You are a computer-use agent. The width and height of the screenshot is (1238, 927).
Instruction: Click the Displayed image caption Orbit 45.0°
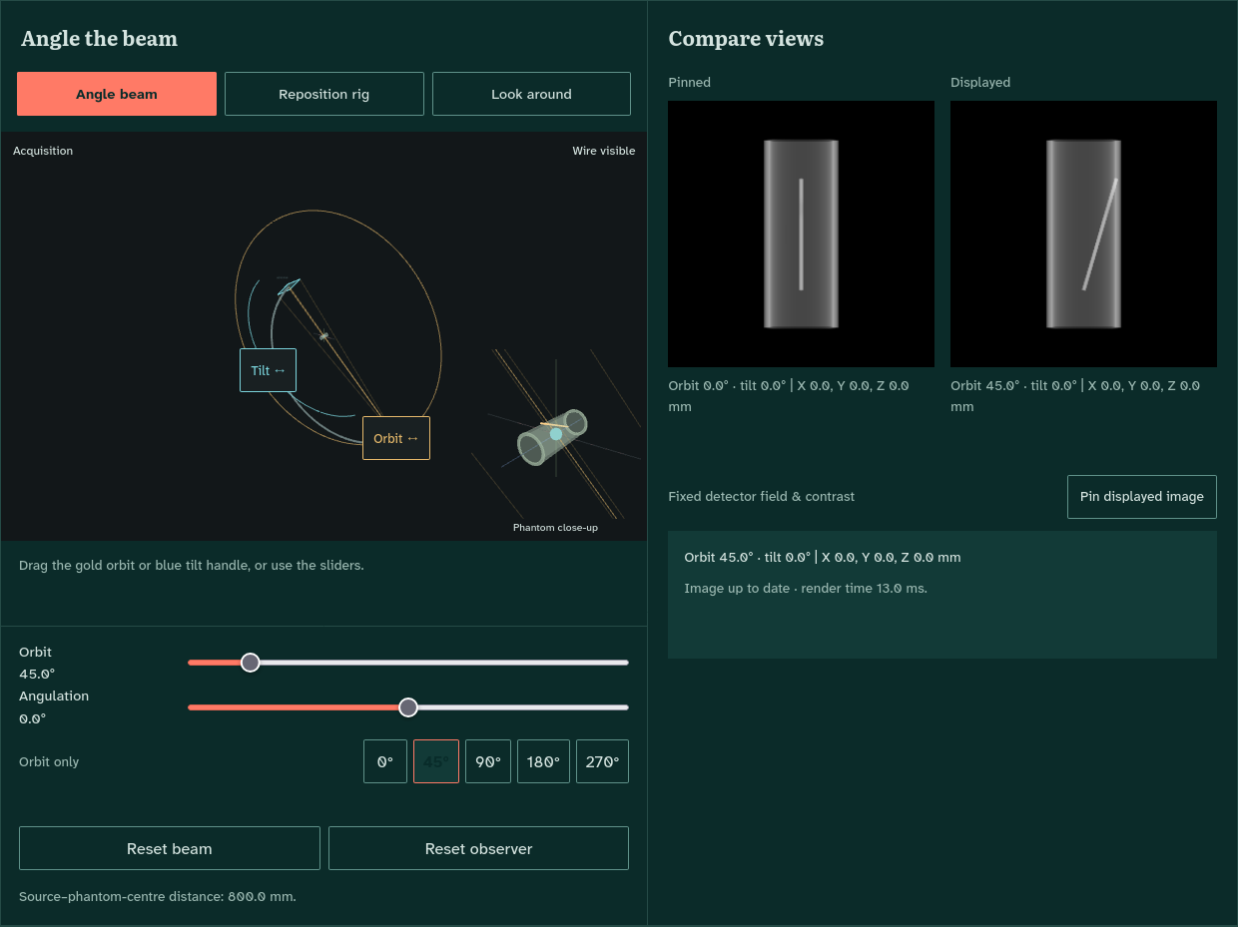pos(1075,396)
